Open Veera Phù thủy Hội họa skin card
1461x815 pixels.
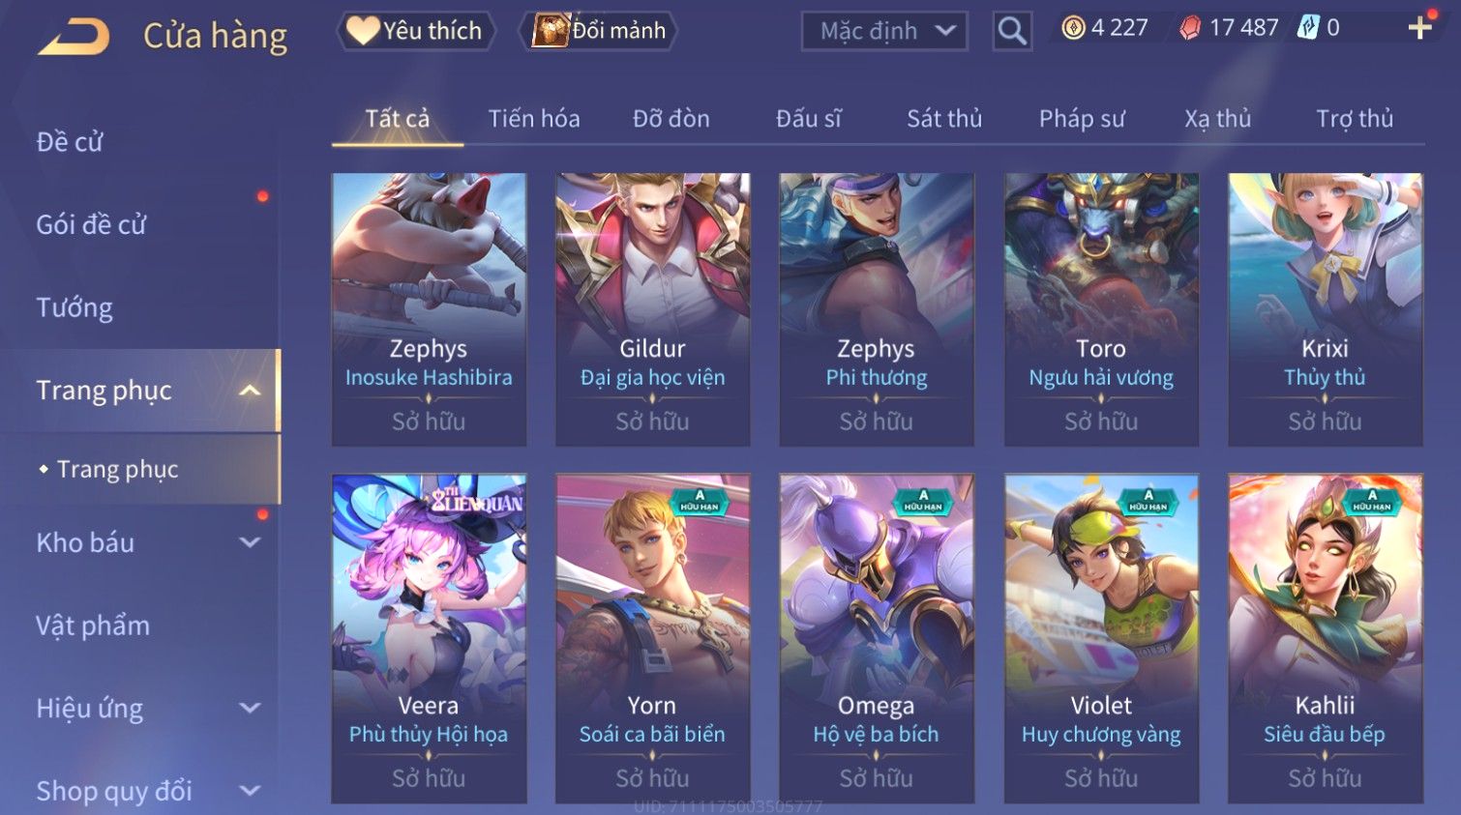tap(429, 638)
